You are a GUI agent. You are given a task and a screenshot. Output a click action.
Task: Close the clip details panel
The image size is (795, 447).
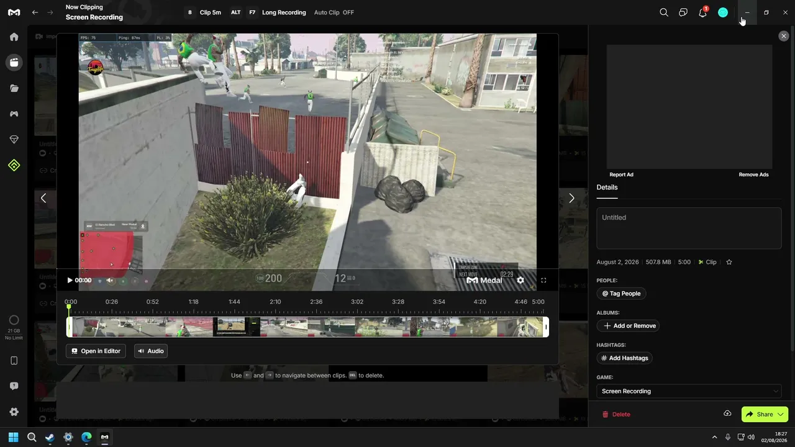click(783, 36)
